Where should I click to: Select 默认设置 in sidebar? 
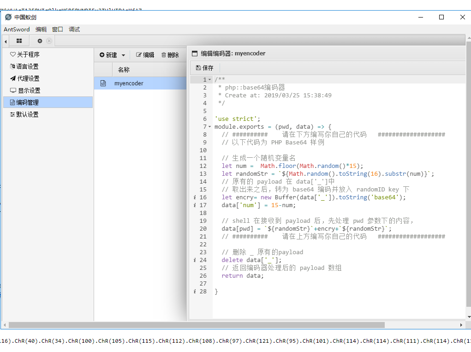48,114
